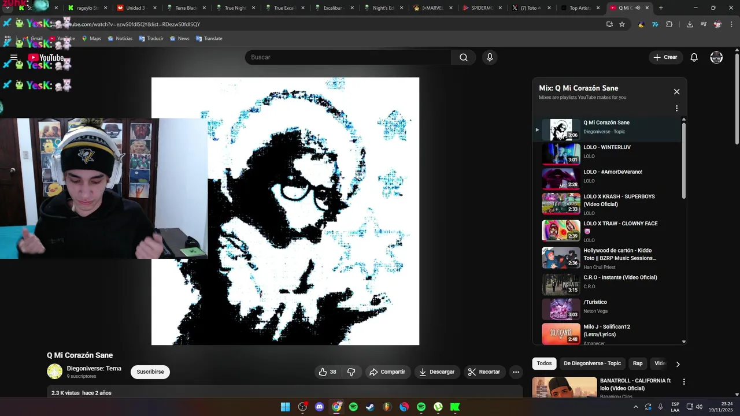Open Diegoniverse: Tema channel name link
This screenshot has height=416, width=740.
point(94,368)
